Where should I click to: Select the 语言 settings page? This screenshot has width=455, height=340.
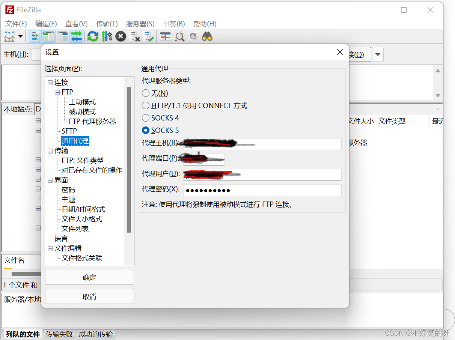[x=61, y=239]
